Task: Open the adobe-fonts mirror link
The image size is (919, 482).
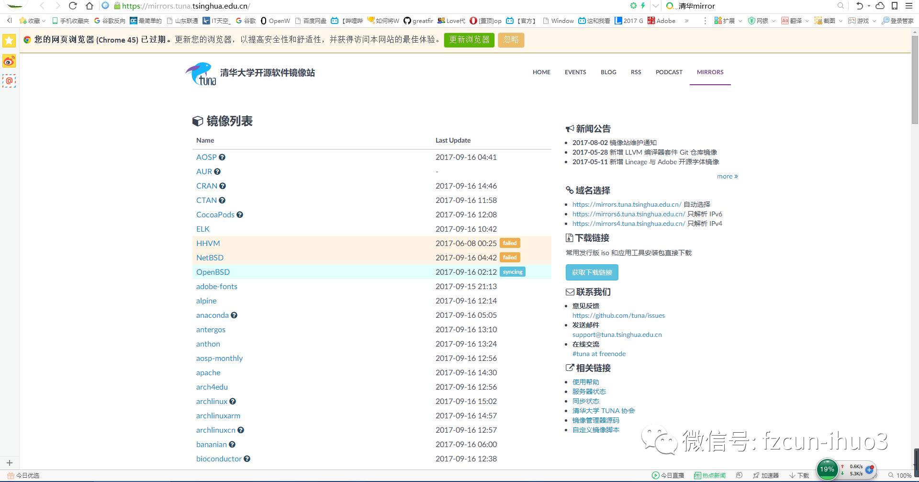Action: [217, 286]
